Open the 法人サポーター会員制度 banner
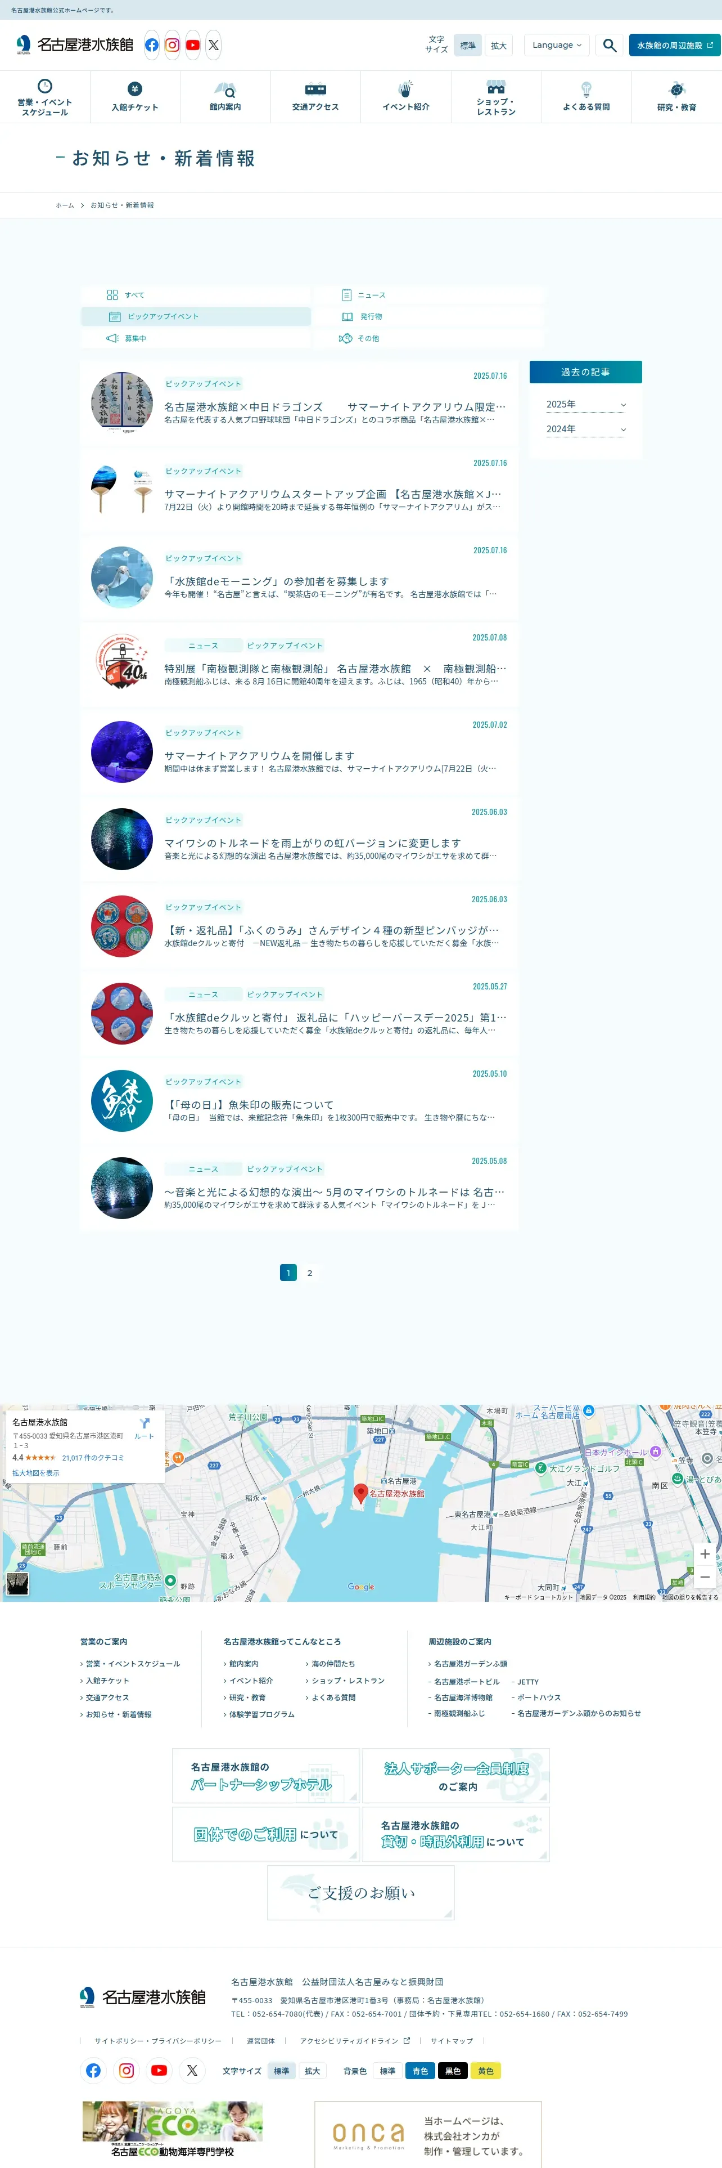The height and width of the screenshot is (2168, 722). [x=455, y=1776]
